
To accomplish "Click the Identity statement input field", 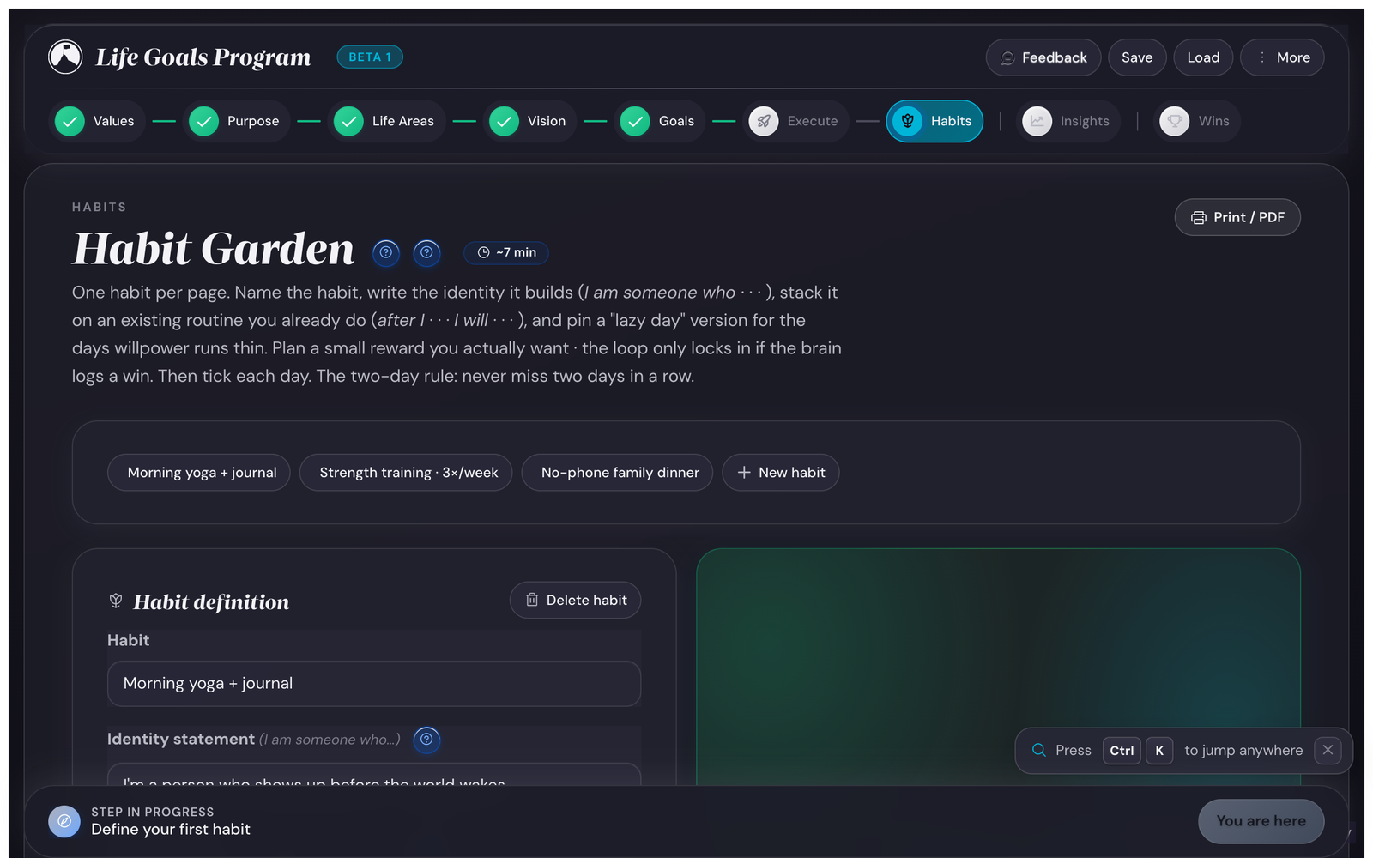I will 374,775.
